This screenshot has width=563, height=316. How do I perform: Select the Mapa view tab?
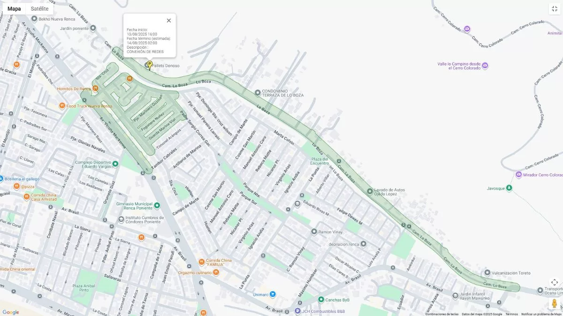(x=14, y=8)
